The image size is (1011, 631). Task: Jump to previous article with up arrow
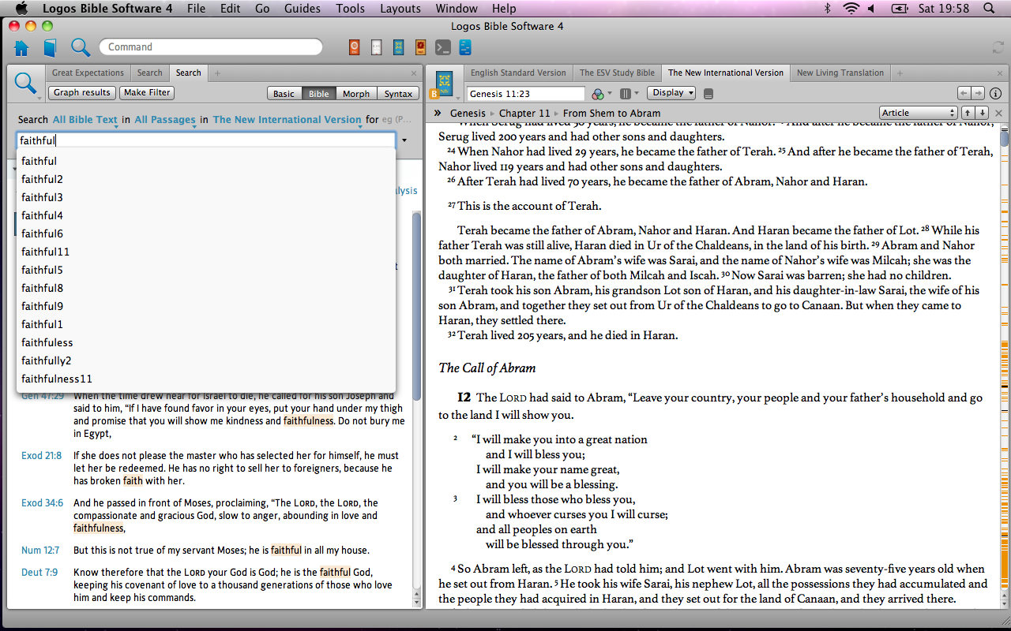(968, 113)
